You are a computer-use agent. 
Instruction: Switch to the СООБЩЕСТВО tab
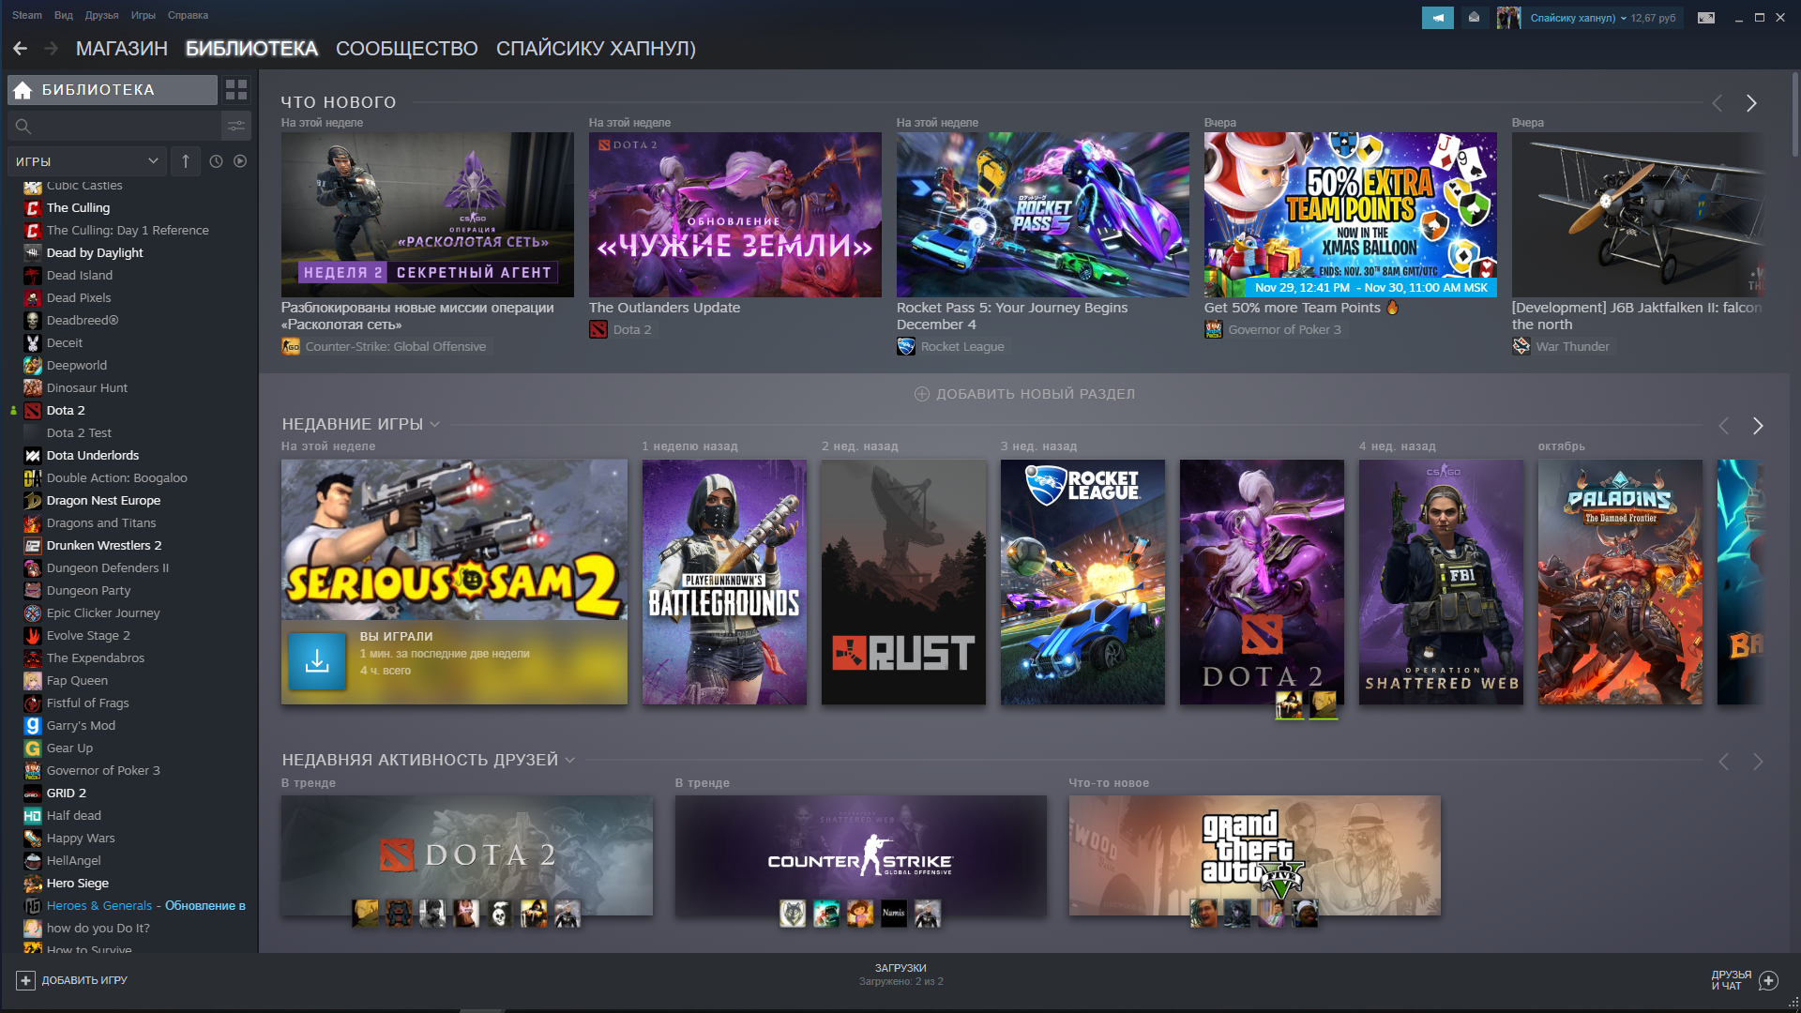407,49
